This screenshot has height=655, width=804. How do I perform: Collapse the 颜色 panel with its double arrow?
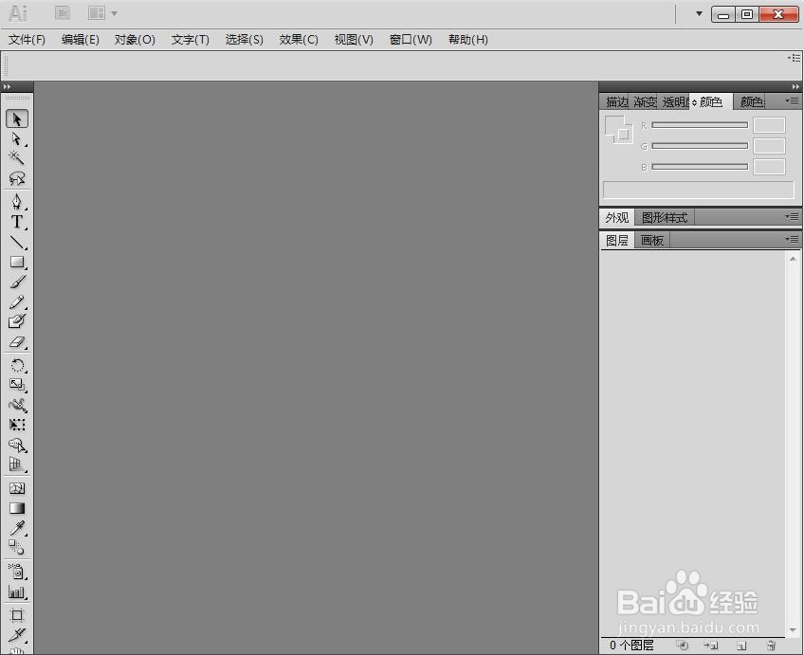795,86
